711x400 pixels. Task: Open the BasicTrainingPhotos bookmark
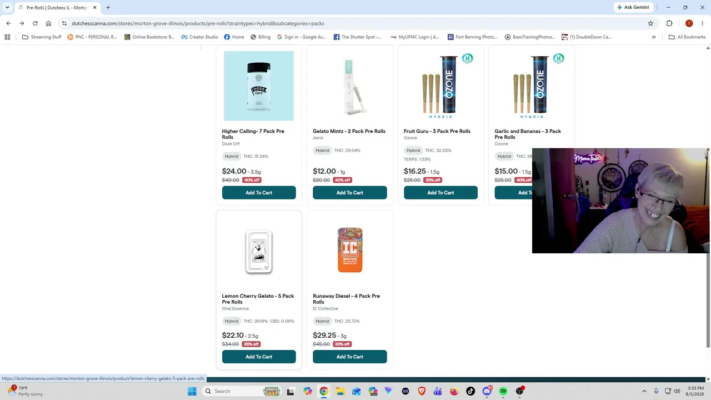[529, 37]
